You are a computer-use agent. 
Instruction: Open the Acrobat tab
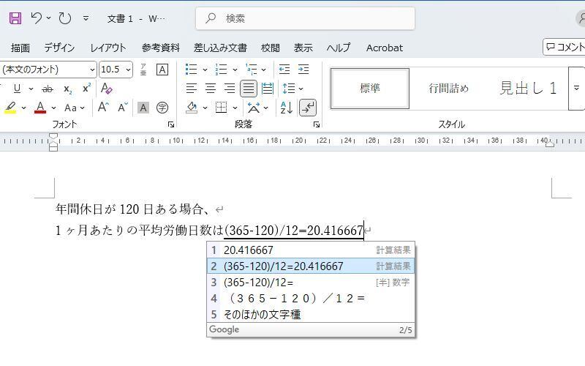coord(385,48)
